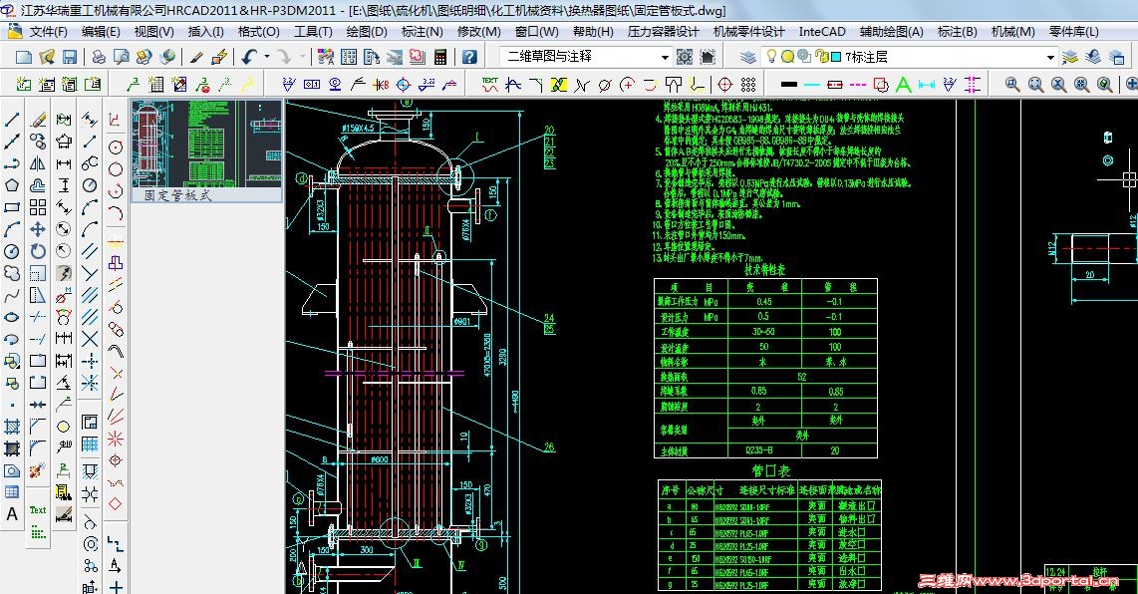Select the Polygon draw tool
Screen dimensions: 1138x594
click(12, 185)
